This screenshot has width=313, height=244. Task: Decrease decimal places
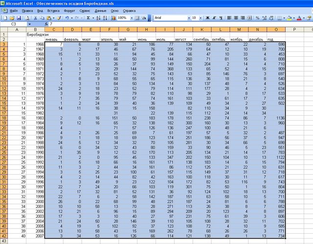click(x=271, y=18)
